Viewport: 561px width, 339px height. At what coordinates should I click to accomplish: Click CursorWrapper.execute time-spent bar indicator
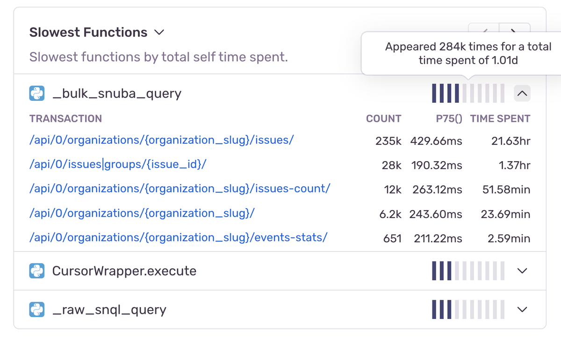pos(468,271)
